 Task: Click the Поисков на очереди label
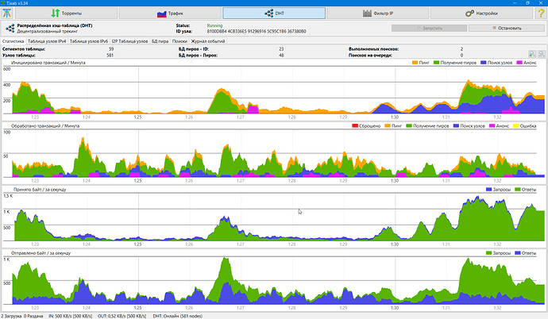tap(370, 55)
